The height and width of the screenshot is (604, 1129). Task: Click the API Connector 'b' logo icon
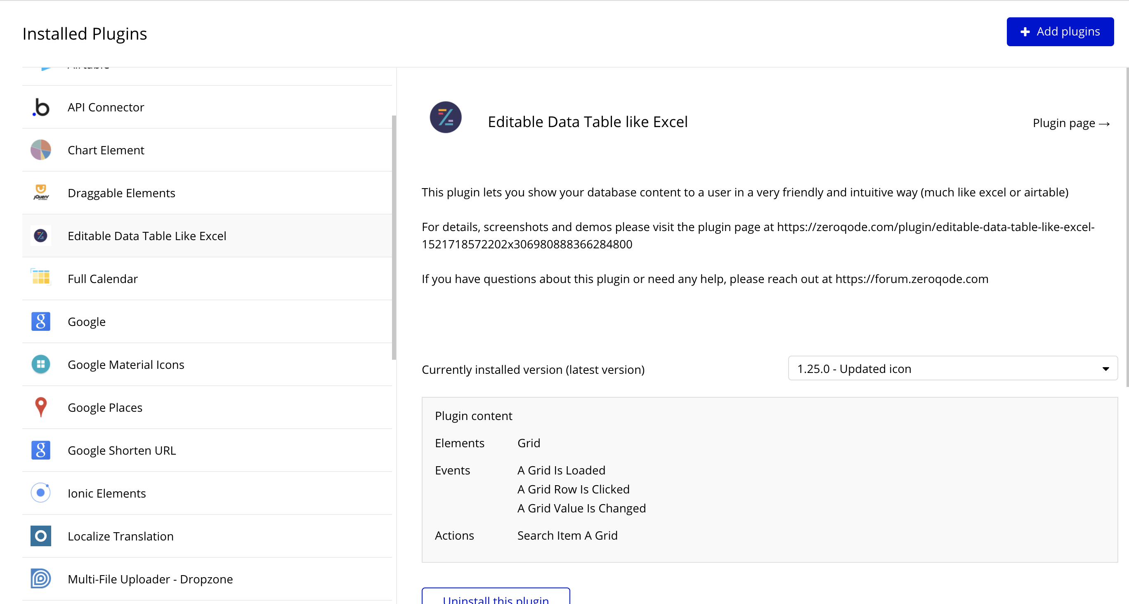[x=41, y=107]
